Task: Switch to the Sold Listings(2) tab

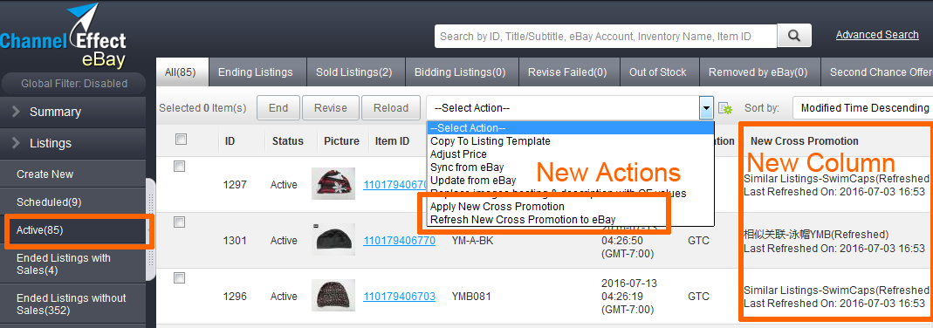Action: point(354,72)
